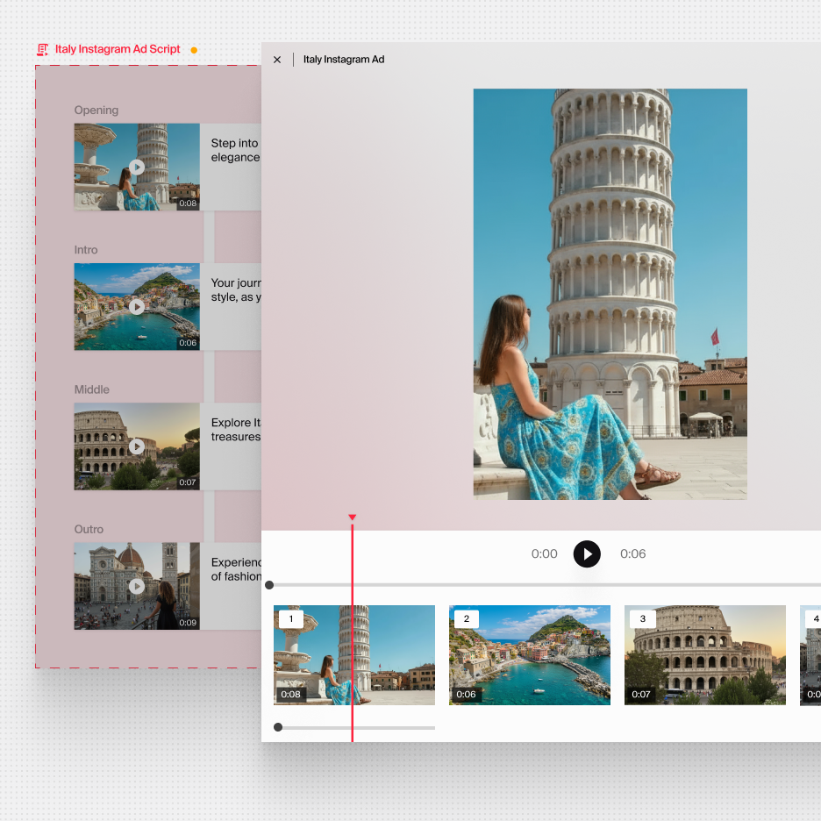This screenshot has width=821, height=821.
Task: Expand the Intro section header
Action: (86, 250)
